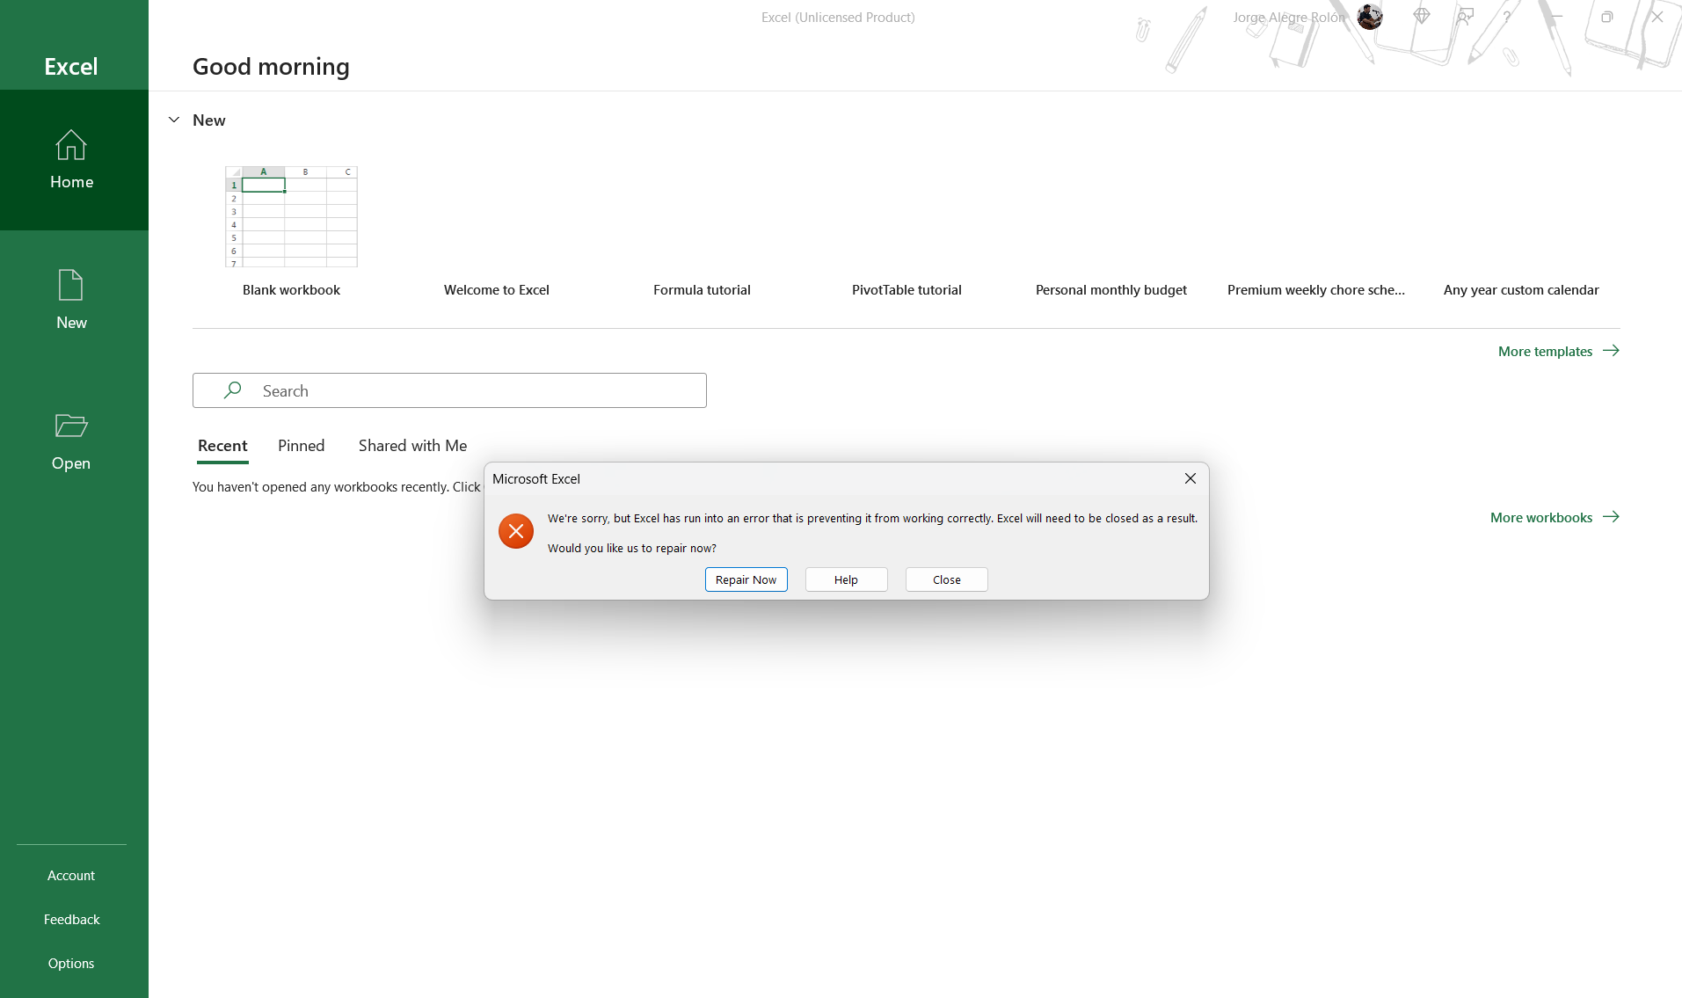Dismiss the error dialog with its X icon
1682x998 pixels.
click(1190, 478)
